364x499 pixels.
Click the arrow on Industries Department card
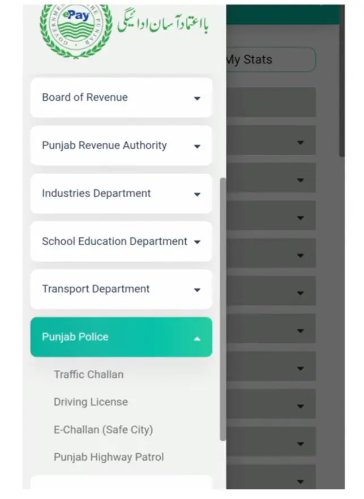(197, 194)
